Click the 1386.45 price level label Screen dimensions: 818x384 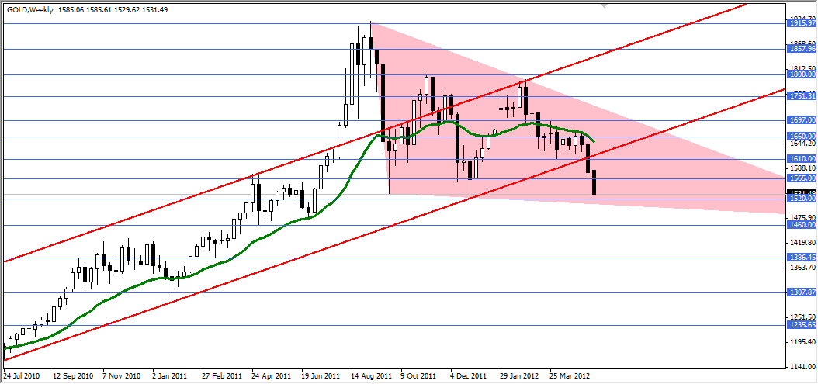tap(802, 258)
